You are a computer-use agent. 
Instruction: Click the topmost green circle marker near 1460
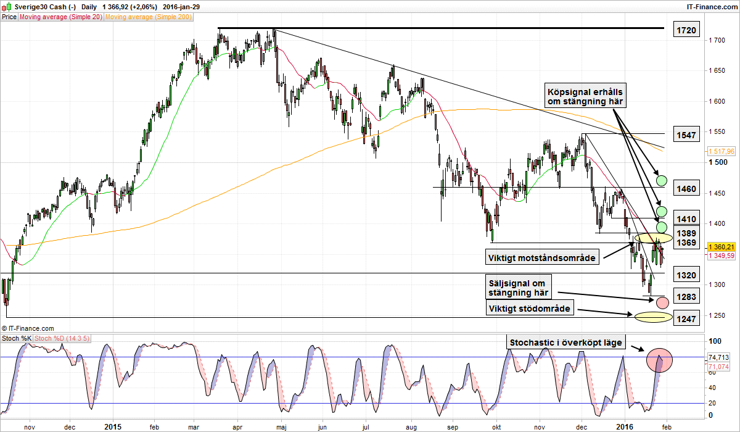pos(662,181)
